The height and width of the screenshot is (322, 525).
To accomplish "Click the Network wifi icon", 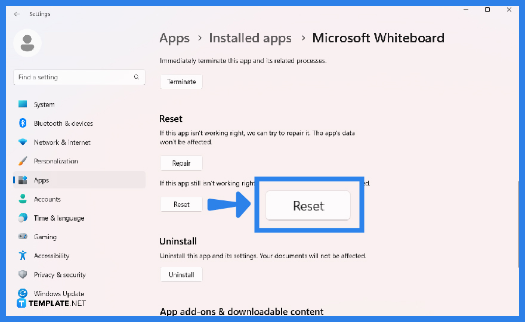I will click(x=23, y=142).
